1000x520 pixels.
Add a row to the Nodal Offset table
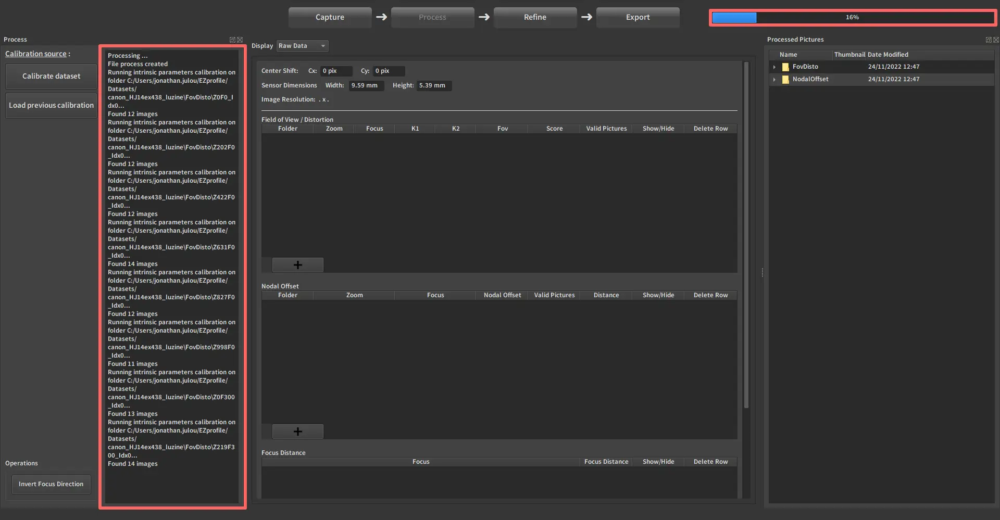[297, 432]
